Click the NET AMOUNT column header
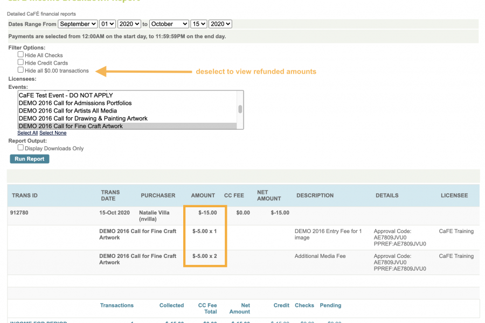The image size is (485, 323). click(269, 195)
